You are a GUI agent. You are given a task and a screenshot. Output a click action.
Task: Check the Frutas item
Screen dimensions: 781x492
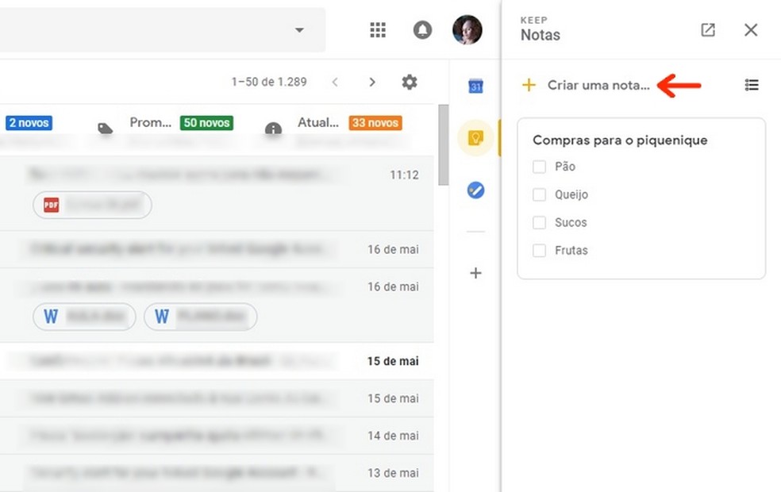pos(539,250)
